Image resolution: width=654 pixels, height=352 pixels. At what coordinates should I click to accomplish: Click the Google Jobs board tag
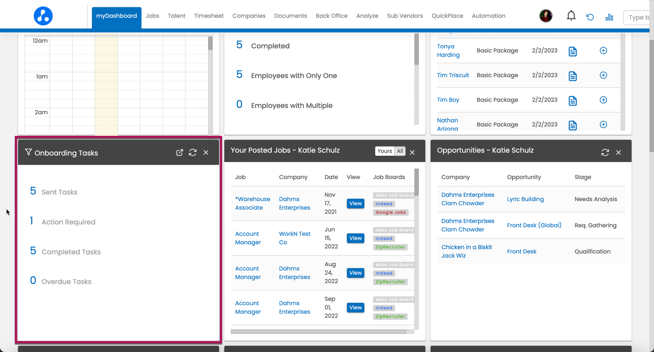(391, 212)
